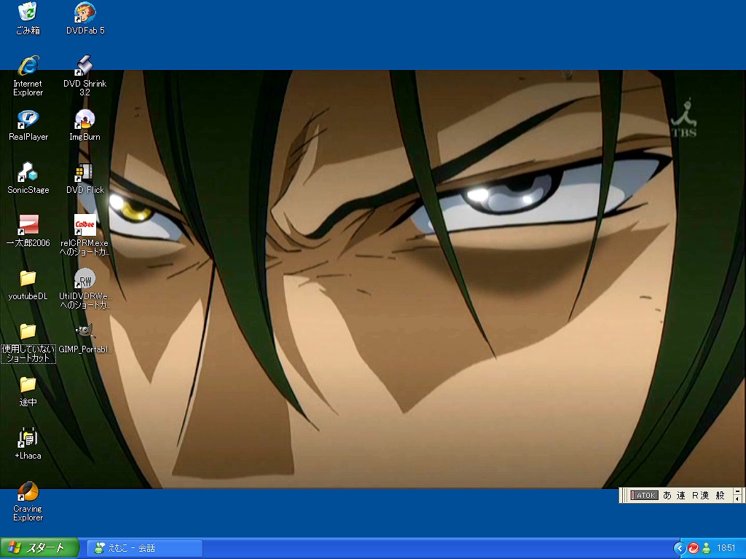Click the ATOK logo on language bar
The image size is (746, 559).
pos(644,495)
